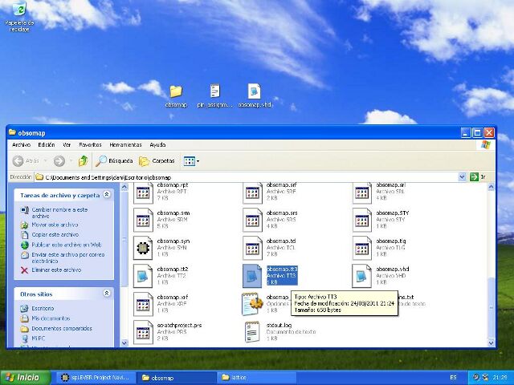514x385 pixels.
Task: Select the obsomap.srm file icon
Action: pyautogui.click(x=143, y=220)
